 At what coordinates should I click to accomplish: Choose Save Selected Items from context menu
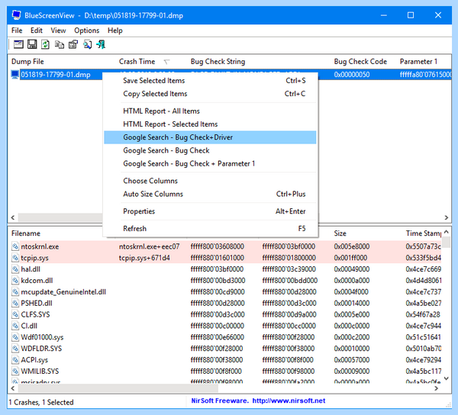click(210, 81)
